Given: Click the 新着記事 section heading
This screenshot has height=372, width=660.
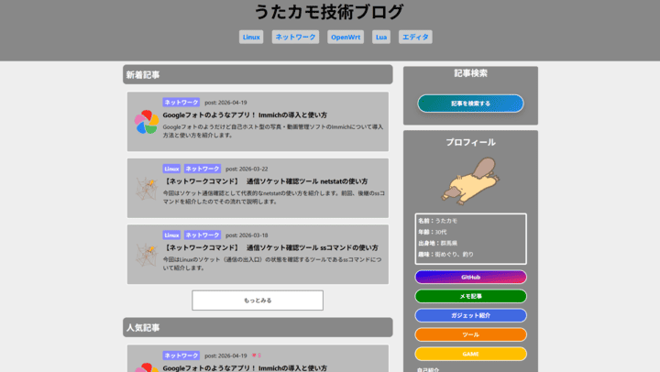Looking at the screenshot, I should (x=258, y=74).
